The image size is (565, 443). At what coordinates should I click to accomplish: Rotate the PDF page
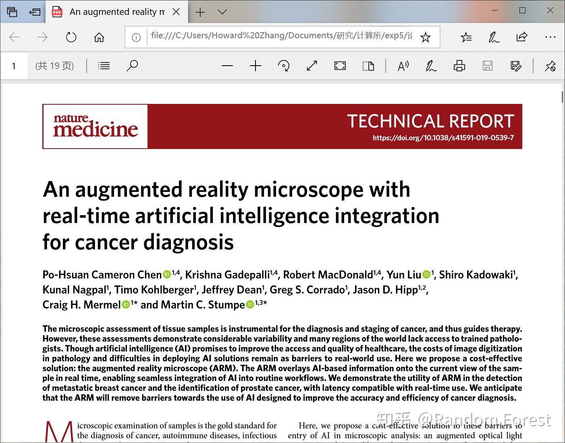[x=284, y=66]
